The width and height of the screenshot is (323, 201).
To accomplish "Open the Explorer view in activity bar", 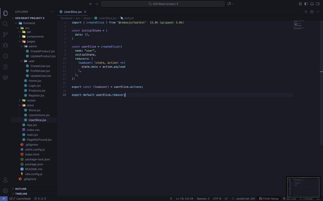I will coord(5,13).
